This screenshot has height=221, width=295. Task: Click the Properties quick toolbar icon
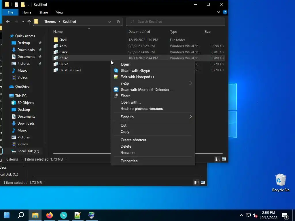(x=16, y=5)
